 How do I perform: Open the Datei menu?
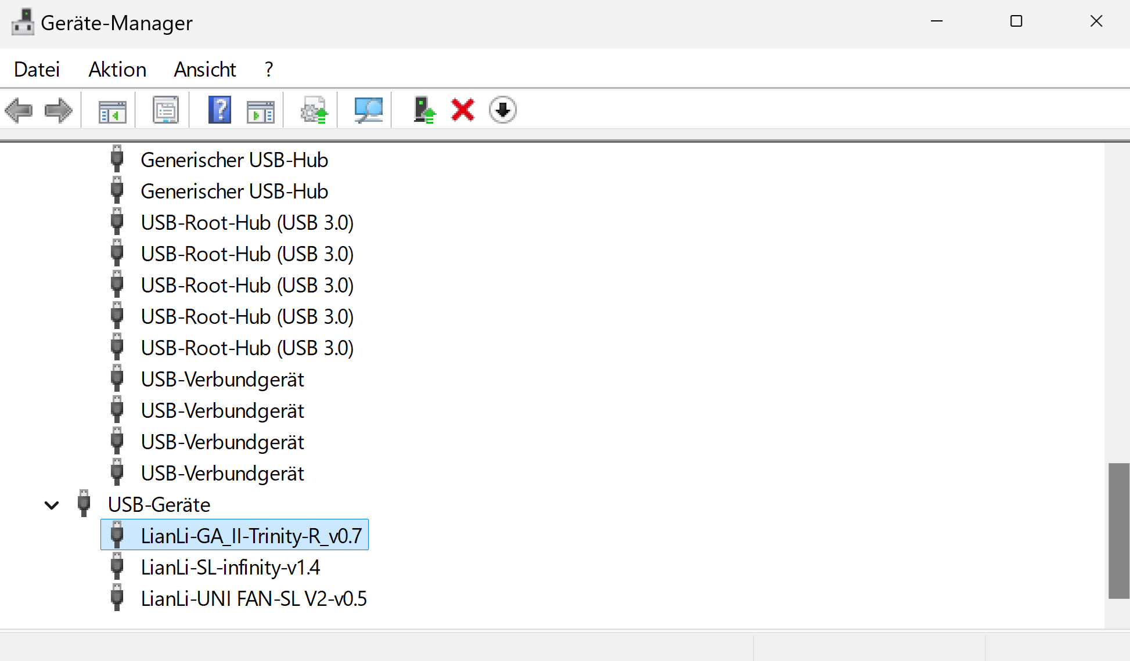tap(37, 70)
